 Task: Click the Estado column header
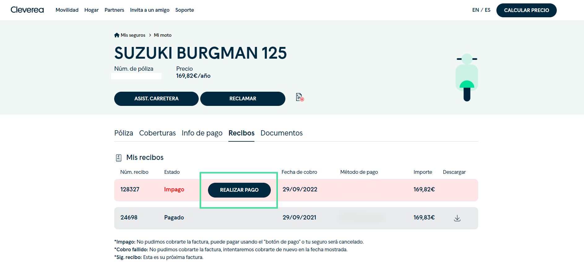pyautogui.click(x=172, y=172)
